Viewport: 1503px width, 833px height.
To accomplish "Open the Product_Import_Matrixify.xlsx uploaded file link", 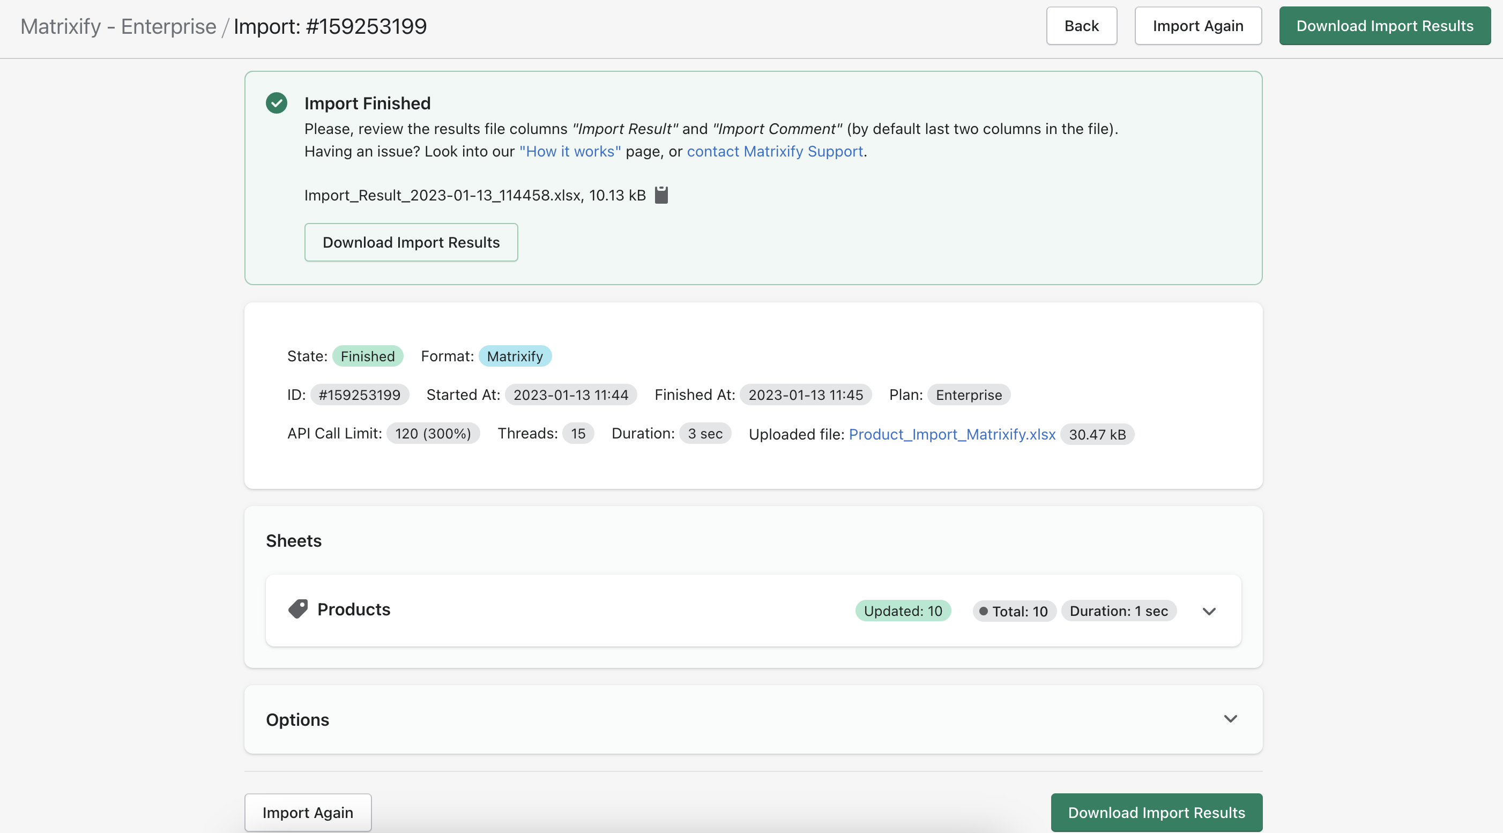I will [951, 434].
